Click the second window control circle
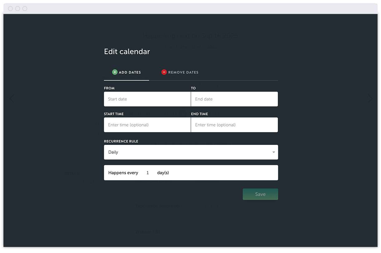Screen dimensions: 381x253 [18, 9]
